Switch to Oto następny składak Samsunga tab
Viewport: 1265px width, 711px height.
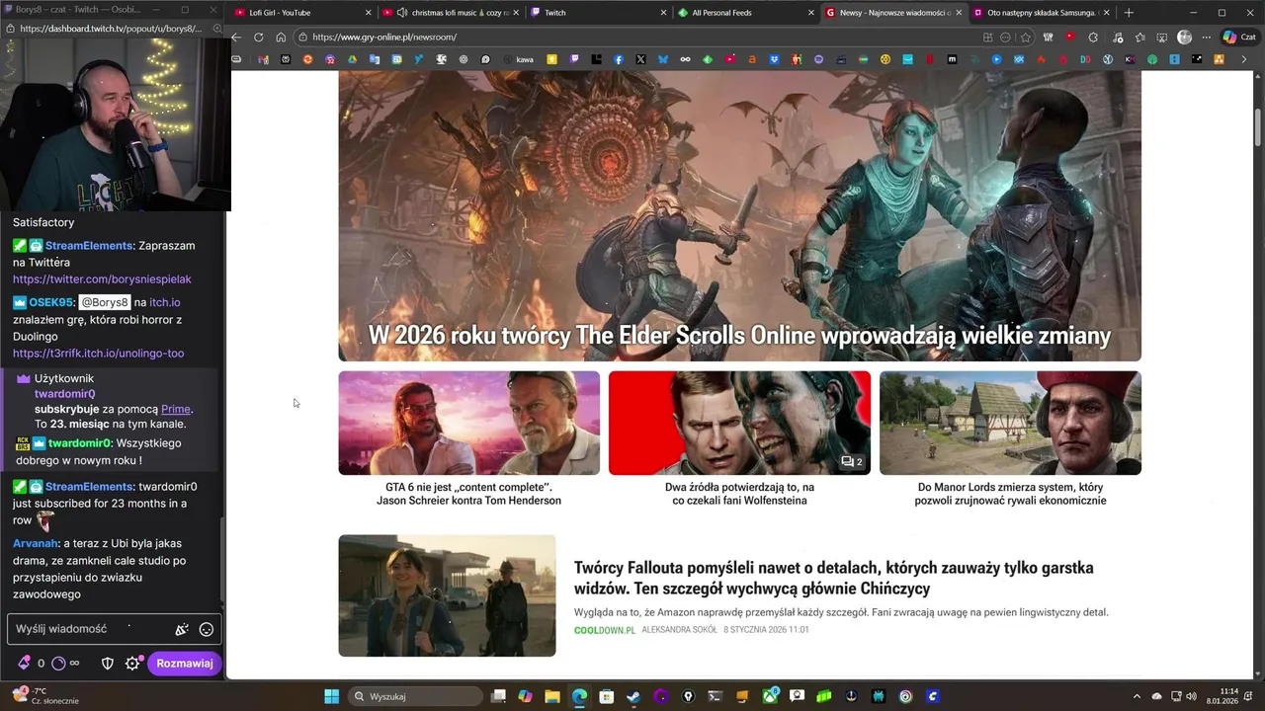(1040, 13)
